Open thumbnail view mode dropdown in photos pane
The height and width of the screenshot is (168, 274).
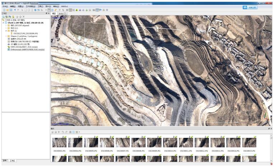point(77,132)
